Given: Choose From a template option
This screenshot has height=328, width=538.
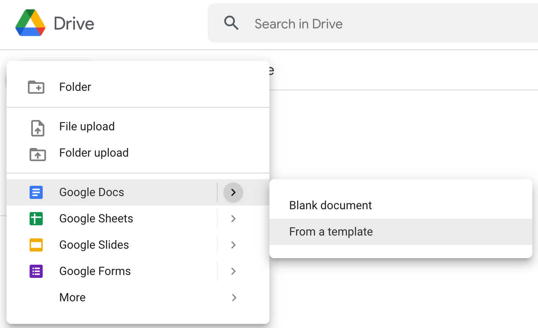Looking at the screenshot, I should tap(331, 231).
